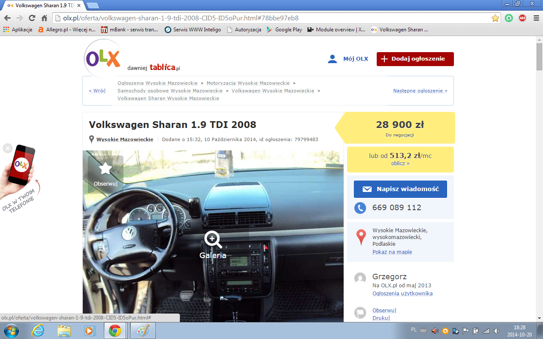The width and height of the screenshot is (543, 339).
Task: Close the OLX phone promo banner
Action: [7, 148]
